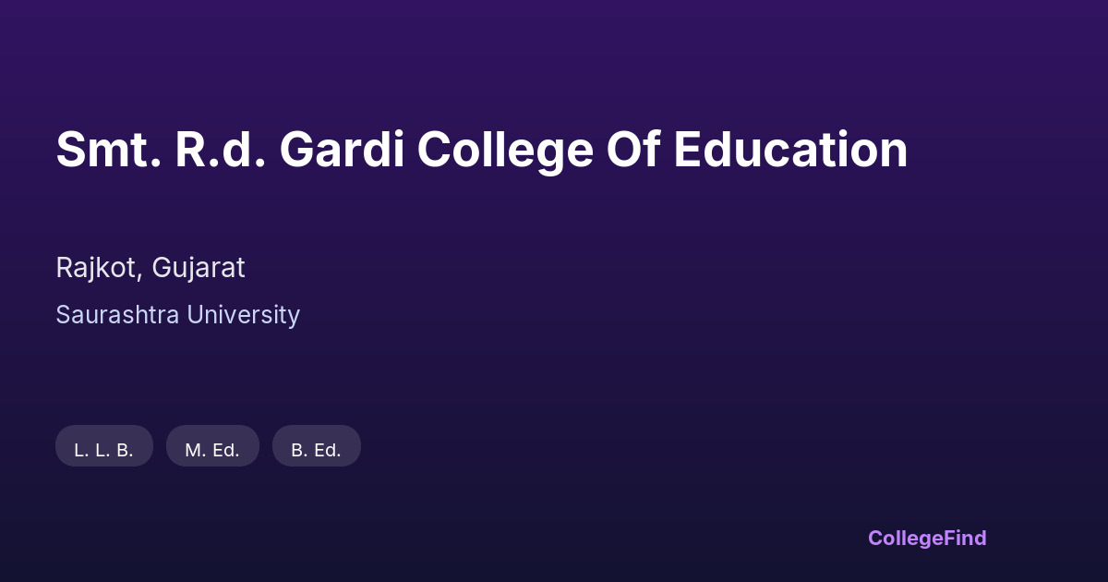1108x582 pixels.
Task: Click the word "College" in the heading
Action: click(x=504, y=150)
